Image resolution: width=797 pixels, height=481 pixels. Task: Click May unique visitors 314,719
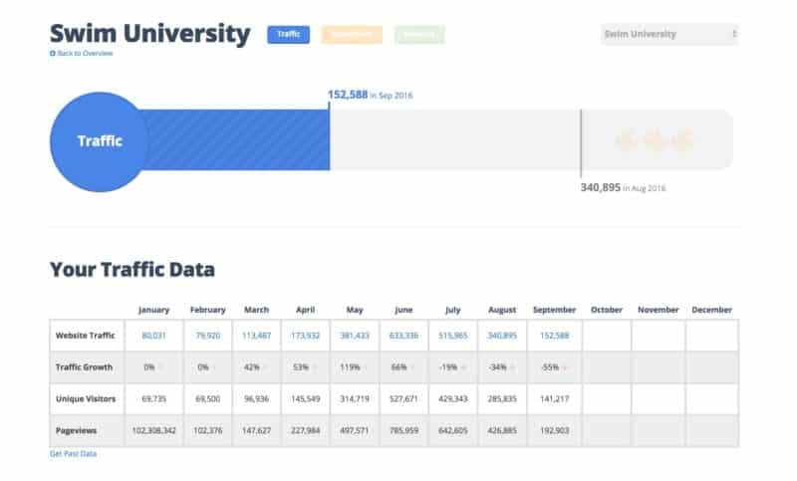pyautogui.click(x=355, y=398)
